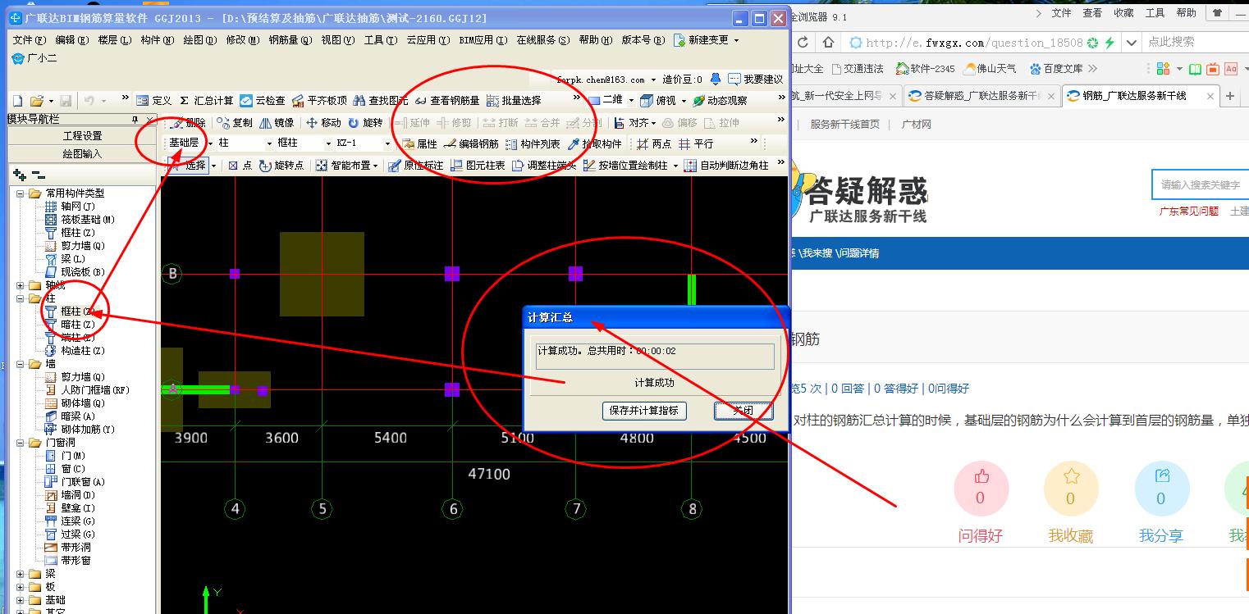This screenshot has width=1249, height=614.
Task: Click the 请输入搜索关键字 search box
Action: tap(1200, 185)
